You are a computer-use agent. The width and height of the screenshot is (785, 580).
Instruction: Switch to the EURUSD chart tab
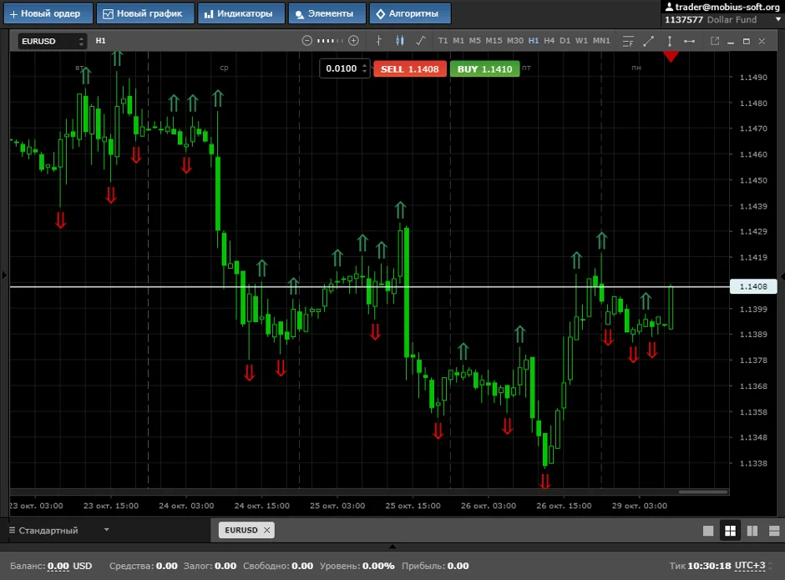241,530
